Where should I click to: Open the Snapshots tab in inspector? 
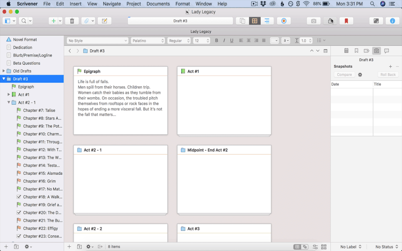[x=376, y=51]
